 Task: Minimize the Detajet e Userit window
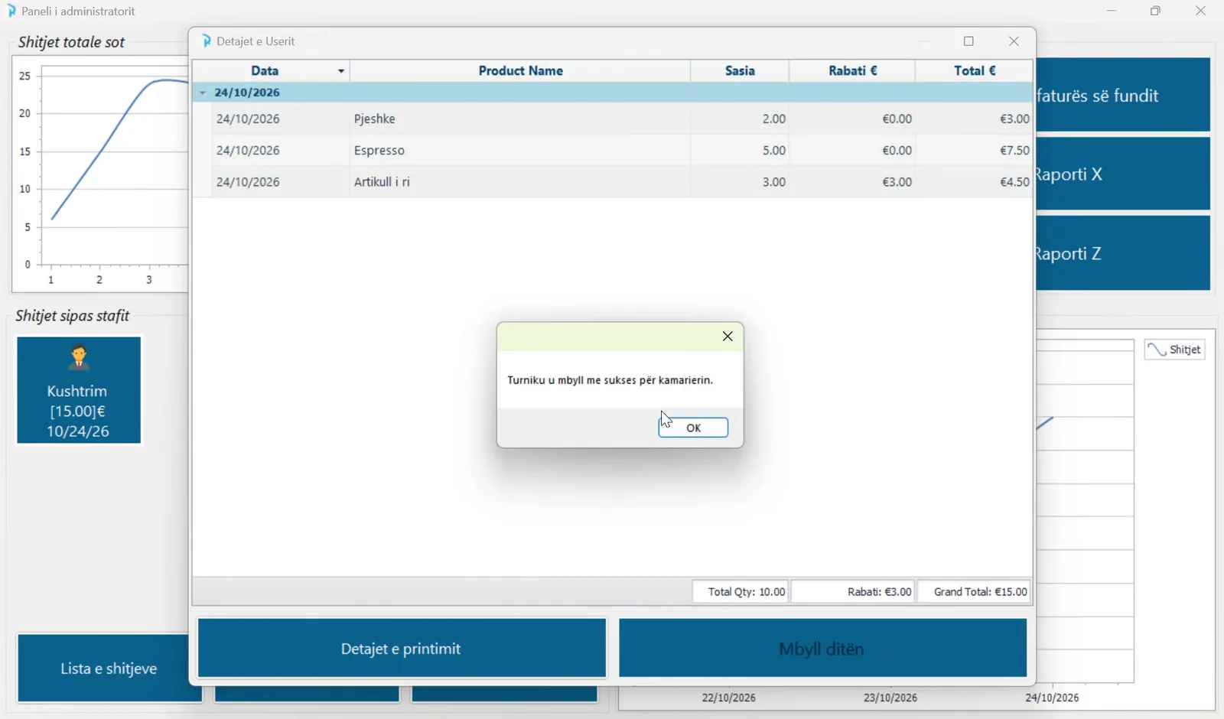coord(925,41)
